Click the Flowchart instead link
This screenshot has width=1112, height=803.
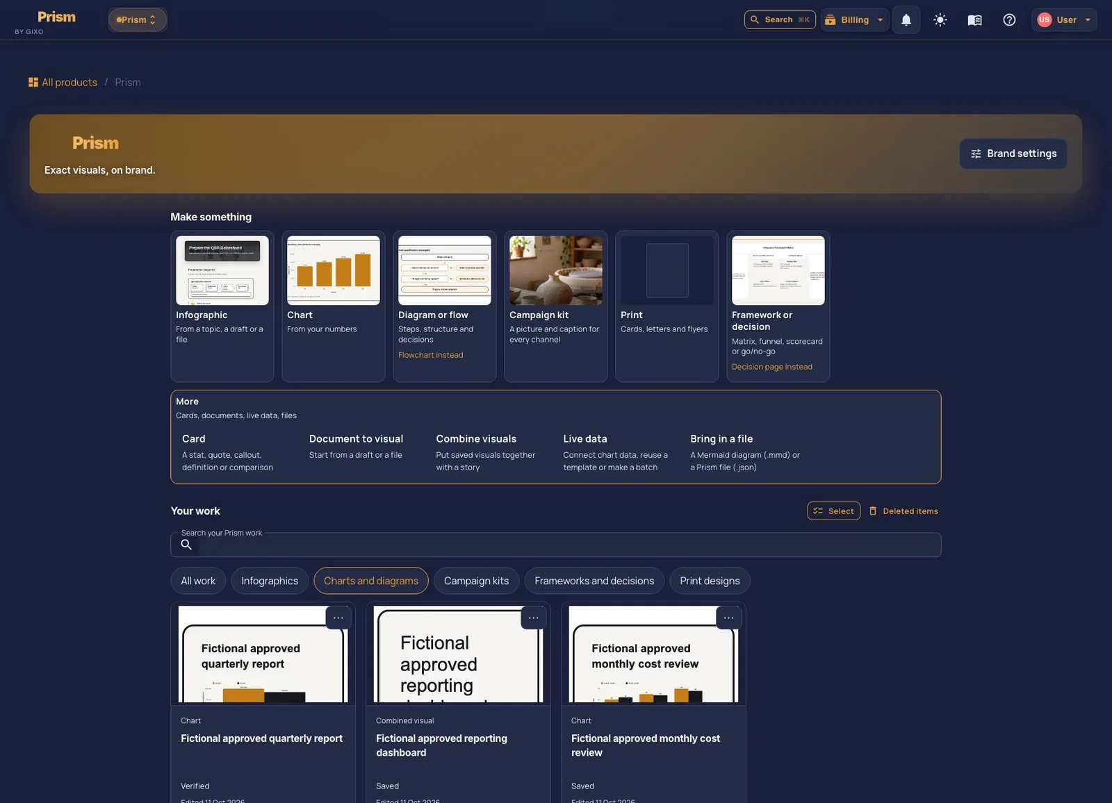click(430, 355)
